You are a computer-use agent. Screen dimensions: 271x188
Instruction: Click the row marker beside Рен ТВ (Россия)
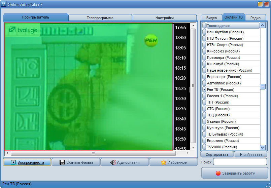(x=204, y=90)
